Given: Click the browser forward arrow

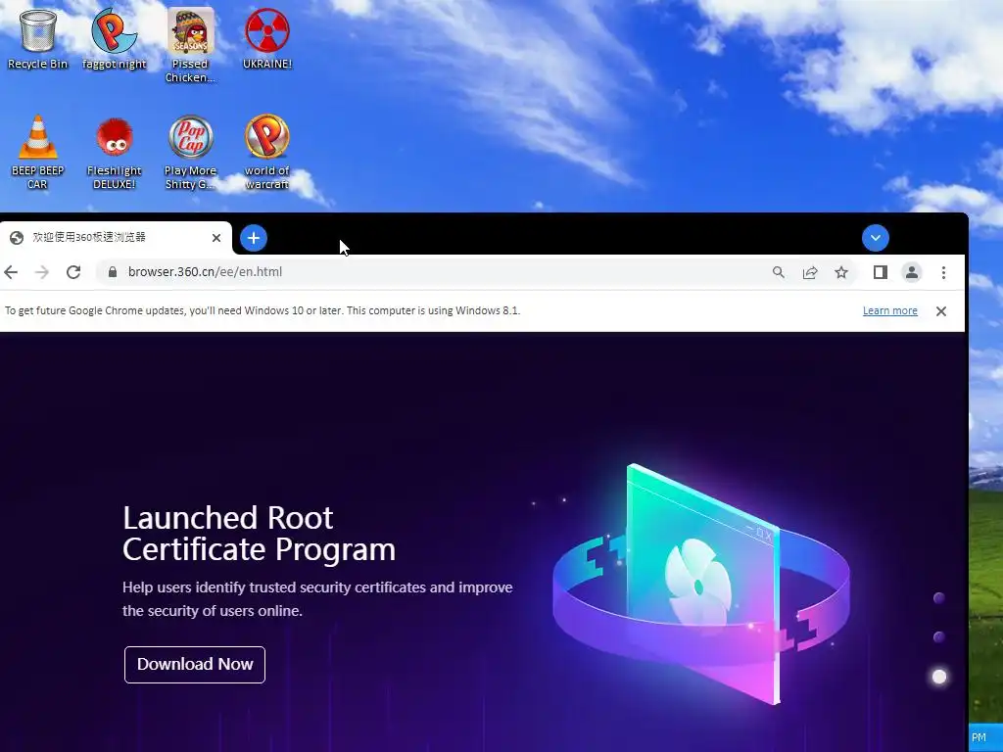Looking at the screenshot, I should point(42,272).
